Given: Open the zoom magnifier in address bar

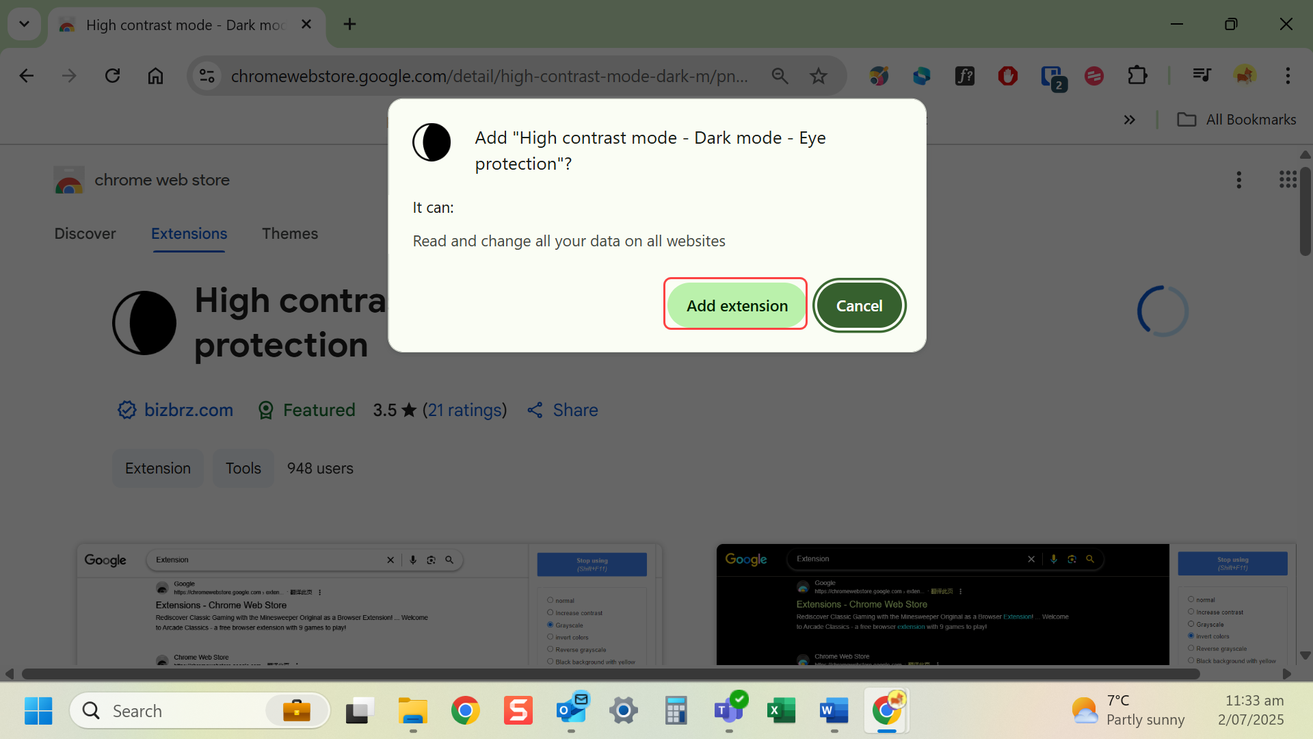Looking at the screenshot, I should (x=780, y=76).
